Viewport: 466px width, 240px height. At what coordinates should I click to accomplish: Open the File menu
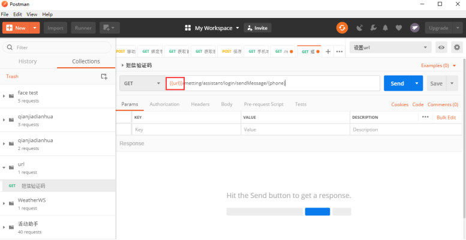[4, 14]
